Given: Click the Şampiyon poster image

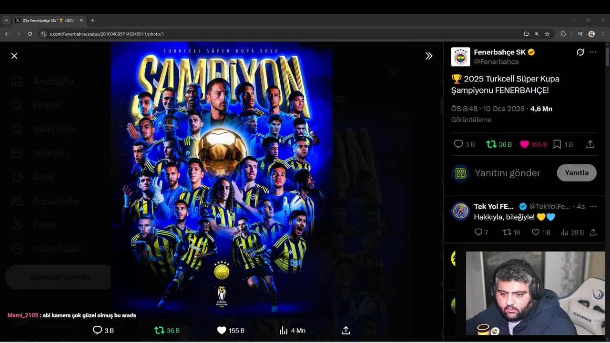Looking at the screenshot, I should 222,180.
